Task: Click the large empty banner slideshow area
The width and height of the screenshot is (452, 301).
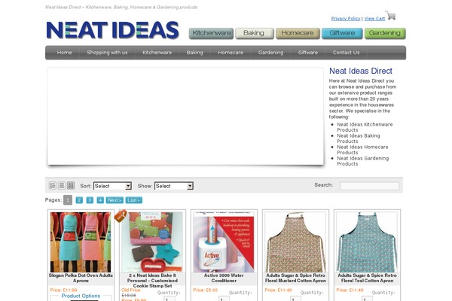Action: pyautogui.click(x=185, y=117)
